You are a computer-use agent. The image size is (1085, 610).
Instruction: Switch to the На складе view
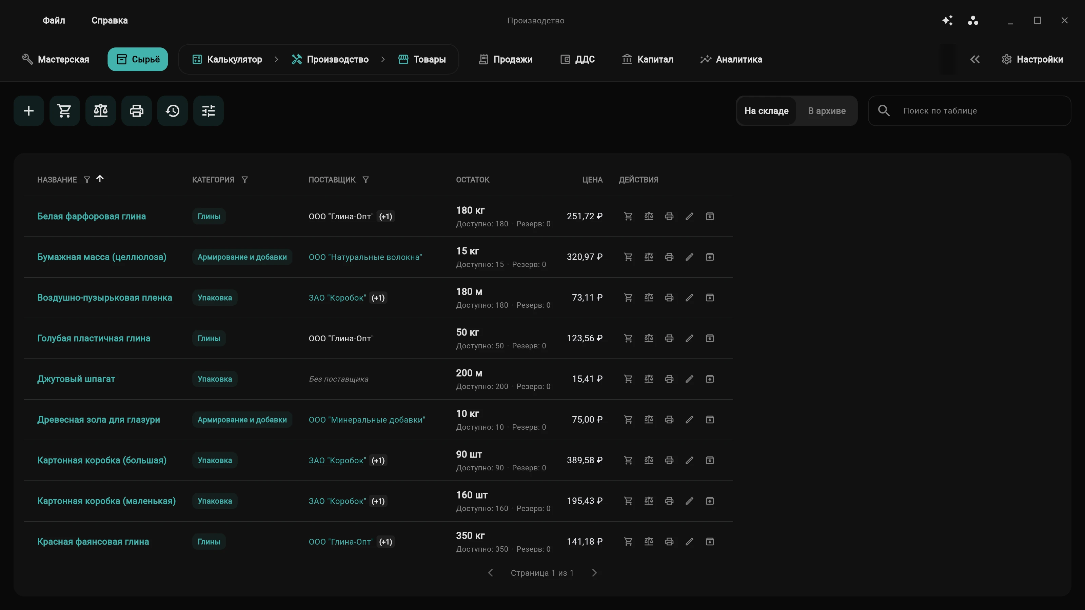pos(766,111)
